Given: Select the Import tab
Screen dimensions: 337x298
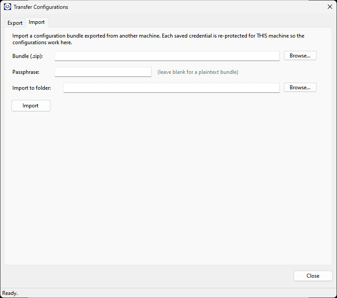Looking at the screenshot, I should point(37,22).
